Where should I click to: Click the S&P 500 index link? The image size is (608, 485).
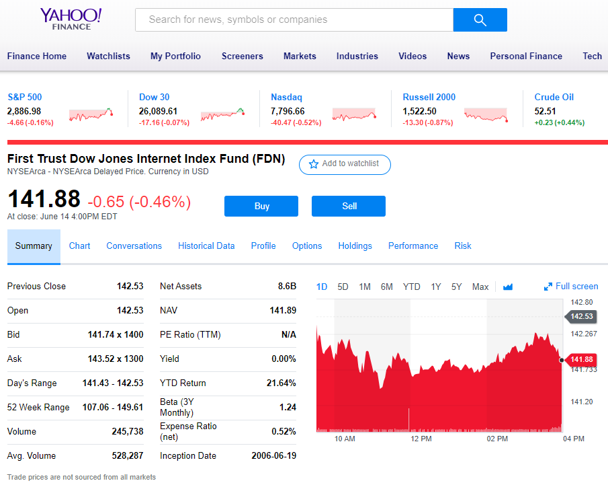tap(25, 97)
